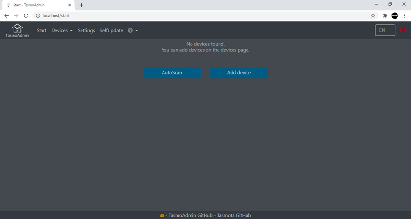Viewport: 411px width, 219px height.
Task: Select the EN language field
Action: (x=385, y=30)
